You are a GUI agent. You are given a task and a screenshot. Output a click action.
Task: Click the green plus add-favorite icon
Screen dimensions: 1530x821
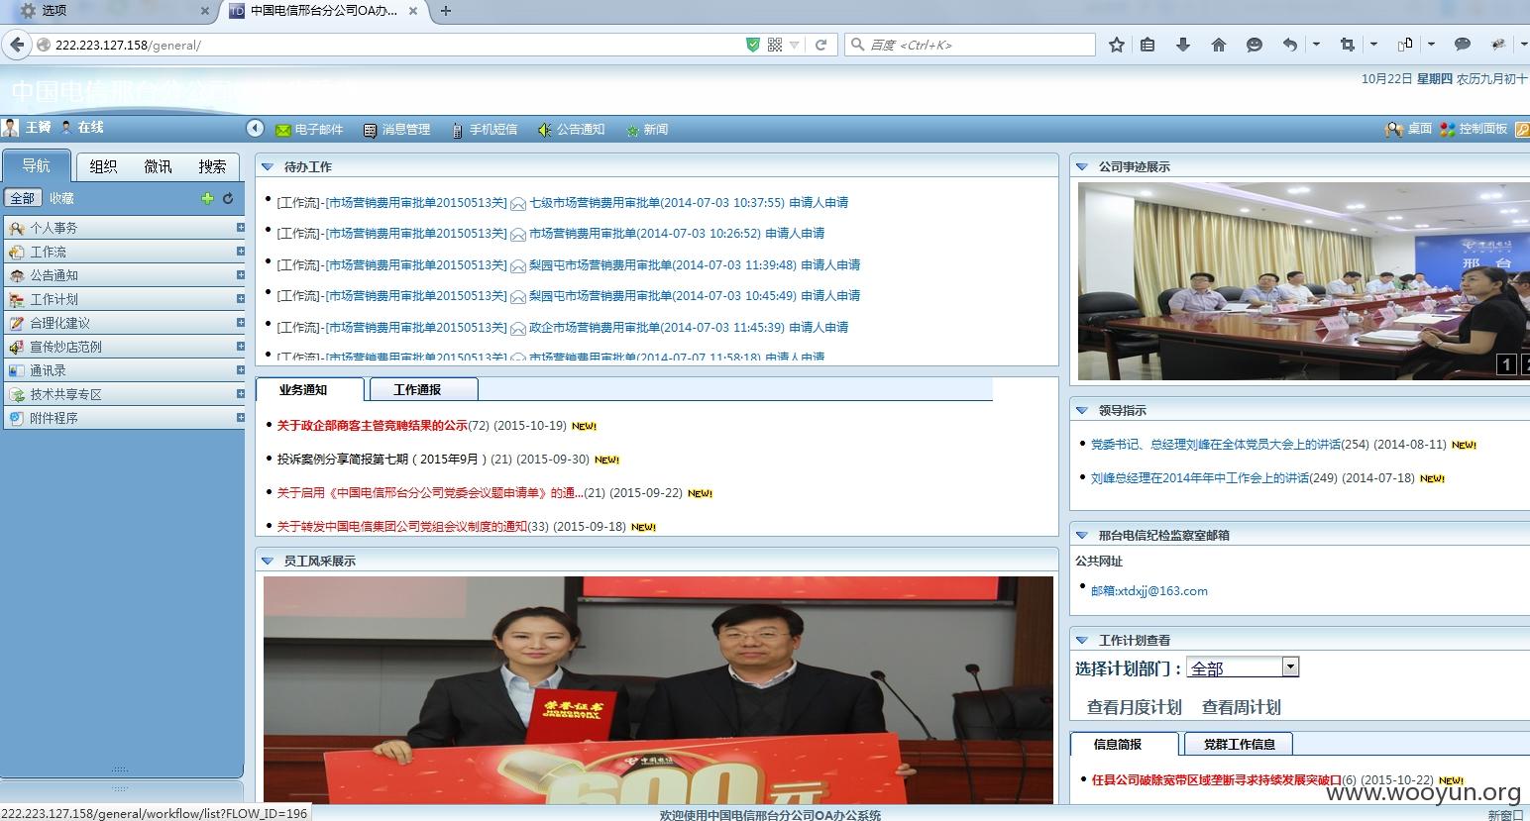point(207,198)
